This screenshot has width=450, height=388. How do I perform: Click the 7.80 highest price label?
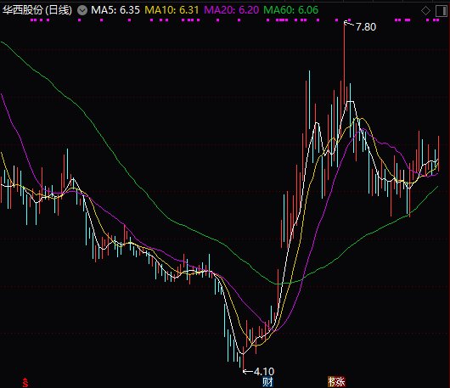click(x=366, y=27)
